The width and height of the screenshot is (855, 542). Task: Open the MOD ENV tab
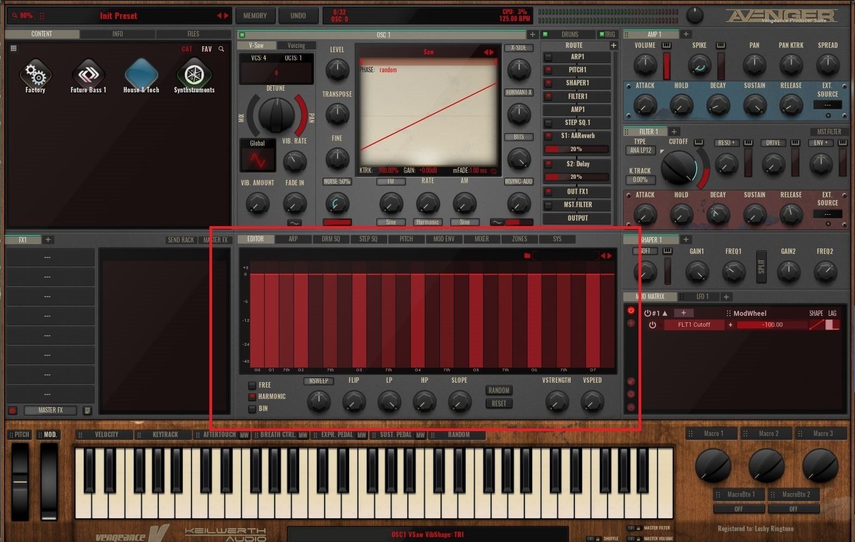(x=444, y=239)
